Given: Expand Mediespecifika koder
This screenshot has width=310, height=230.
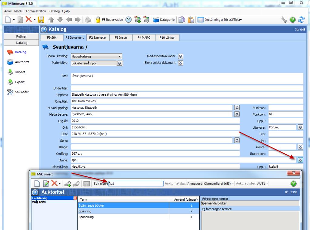Looking at the screenshot, I should (181, 56).
